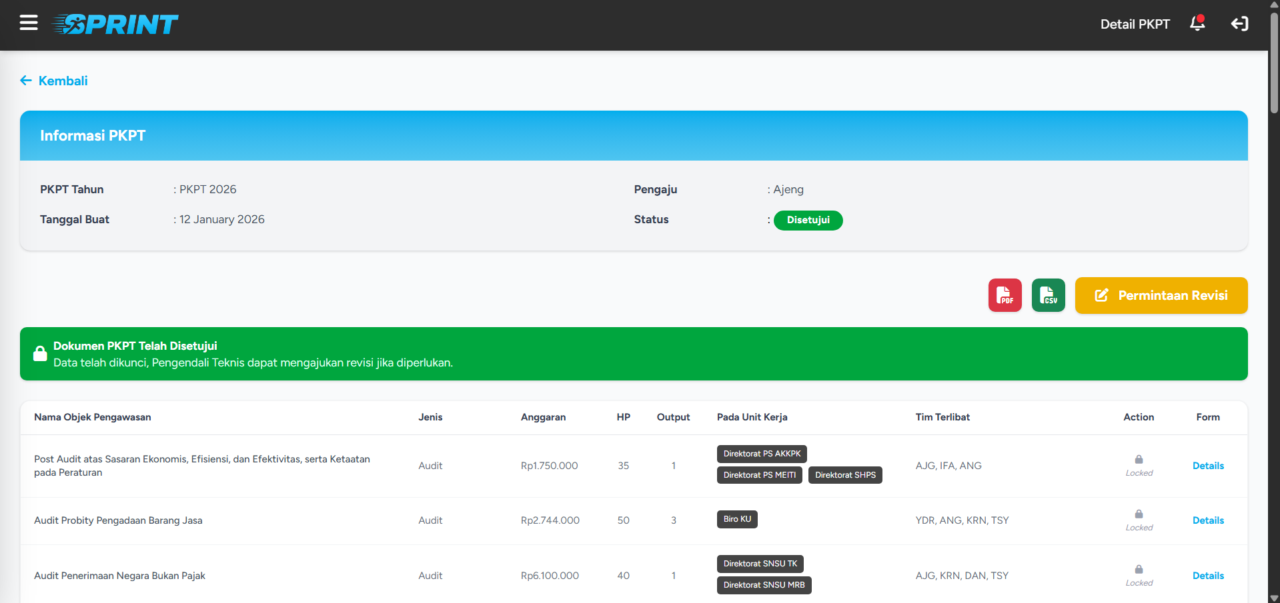This screenshot has width=1280, height=603.
Task: Click the team text 'YDR, ANG, KRN, TSY'
Action: tap(962, 520)
